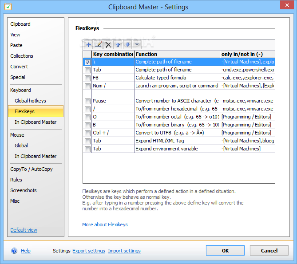
Task: Click the -calc.exe,,explorer.exe cell
Action: tap(248, 78)
